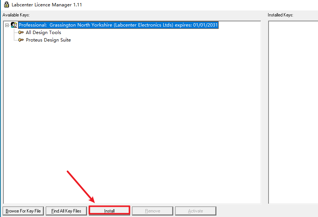This screenshot has width=318, height=217.
Task: Click the Available Keys label
Action: click(x=16, y=15)
